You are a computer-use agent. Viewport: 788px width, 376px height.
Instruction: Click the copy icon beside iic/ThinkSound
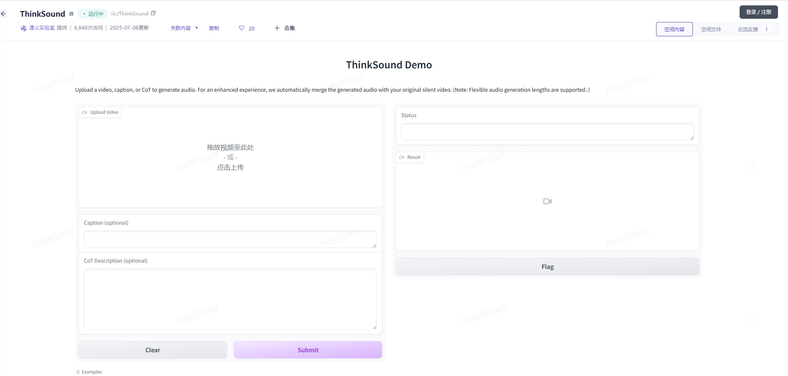point(153,13)
